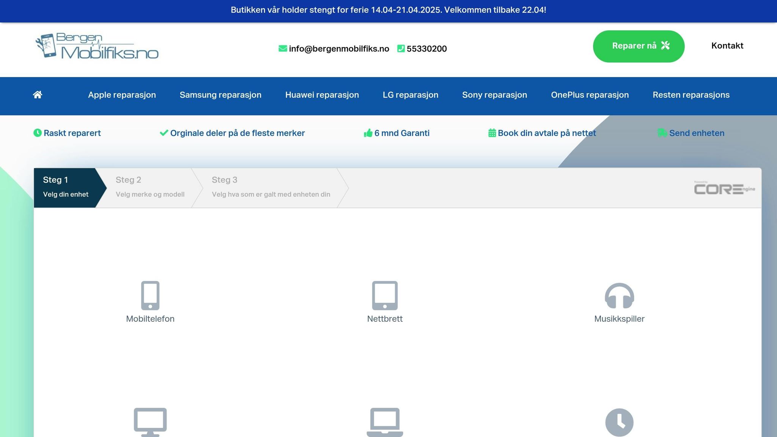Open Huawei reparasjon menu
Image resolution: width=777 pixels, height=437 pixels.
click(x=322, y=95)
